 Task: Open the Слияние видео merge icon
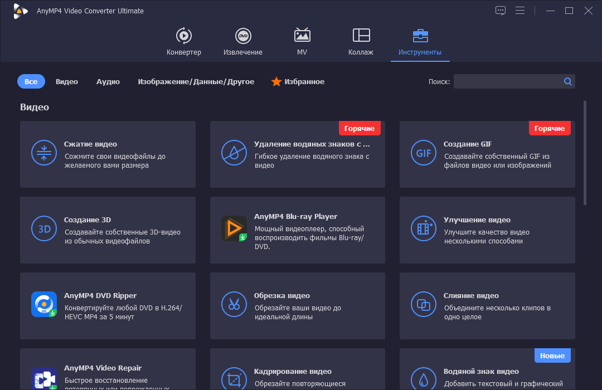(x=424, y=304)
